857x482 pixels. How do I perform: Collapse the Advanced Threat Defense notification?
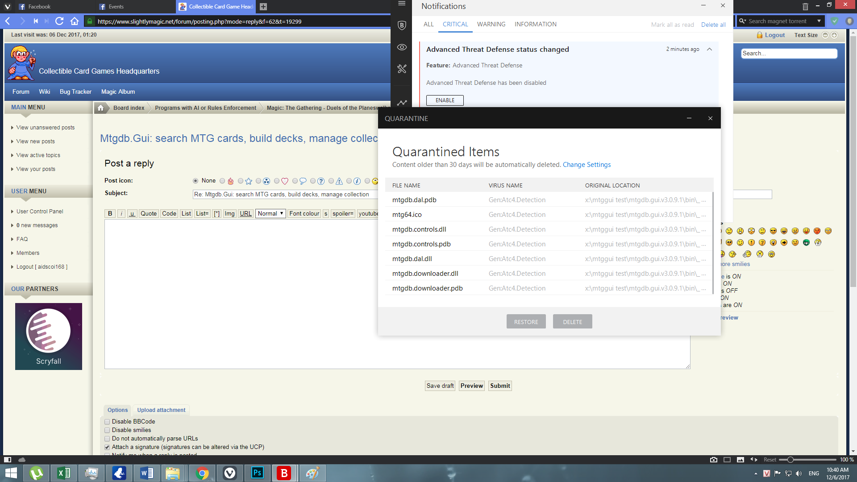coord(709,49)
